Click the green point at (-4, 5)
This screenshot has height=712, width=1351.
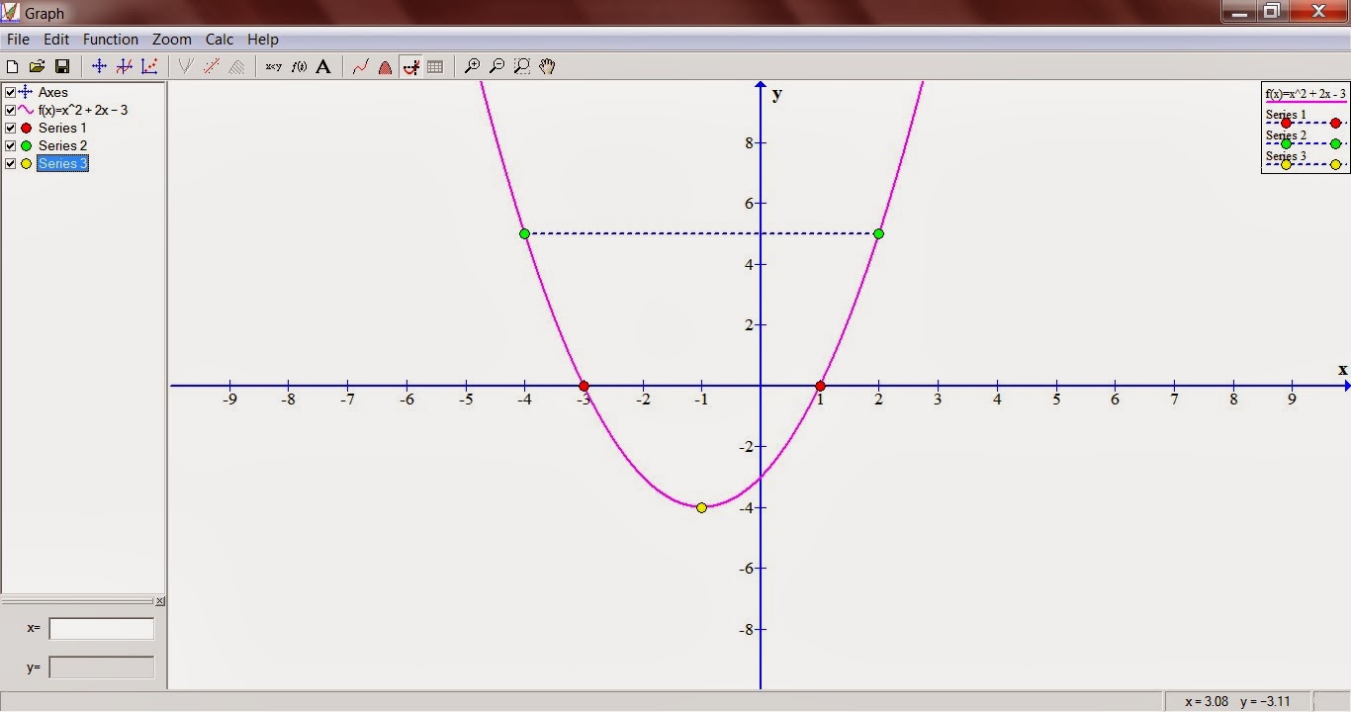[524, 233]
